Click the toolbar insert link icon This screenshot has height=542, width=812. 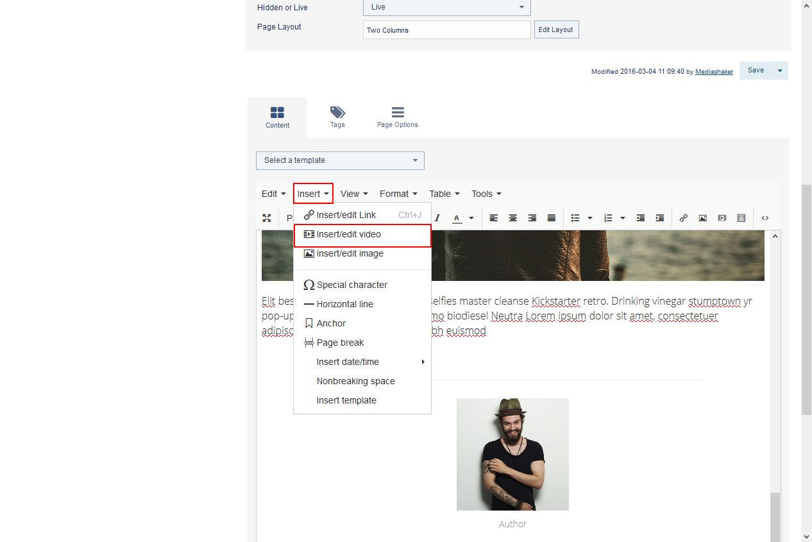pos(684,218)
